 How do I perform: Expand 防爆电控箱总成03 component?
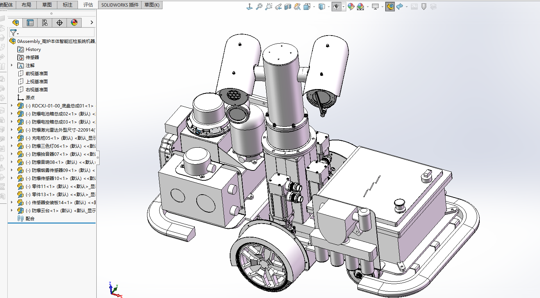12,122
